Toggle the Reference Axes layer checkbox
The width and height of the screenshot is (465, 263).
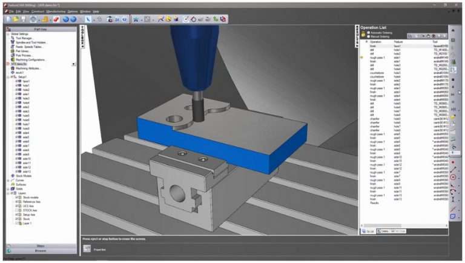tap(16, 202)
